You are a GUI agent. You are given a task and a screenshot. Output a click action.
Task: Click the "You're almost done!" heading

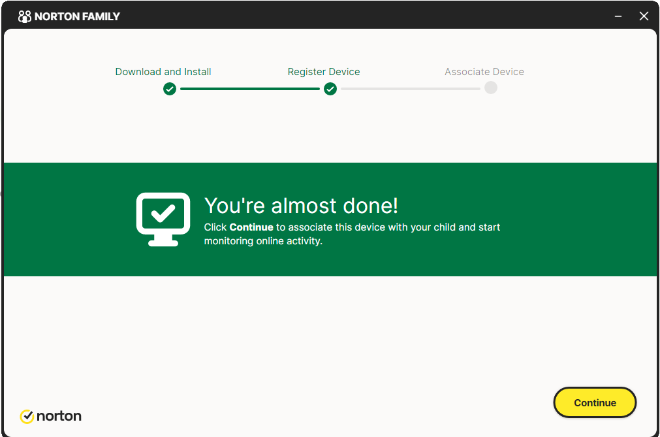[301, 206]
